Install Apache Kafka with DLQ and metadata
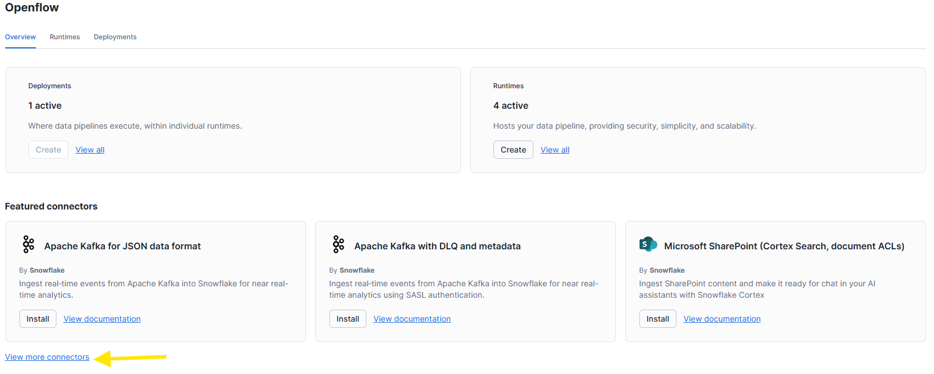The width and height of the screenshot is (934, 374). (x=348, y=319)
